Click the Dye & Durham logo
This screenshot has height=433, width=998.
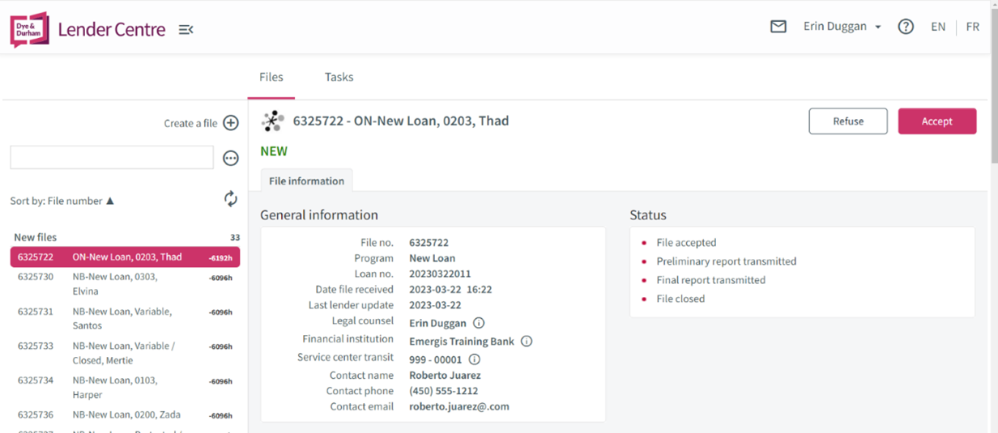pyautogui.click(x=29, y=29)
